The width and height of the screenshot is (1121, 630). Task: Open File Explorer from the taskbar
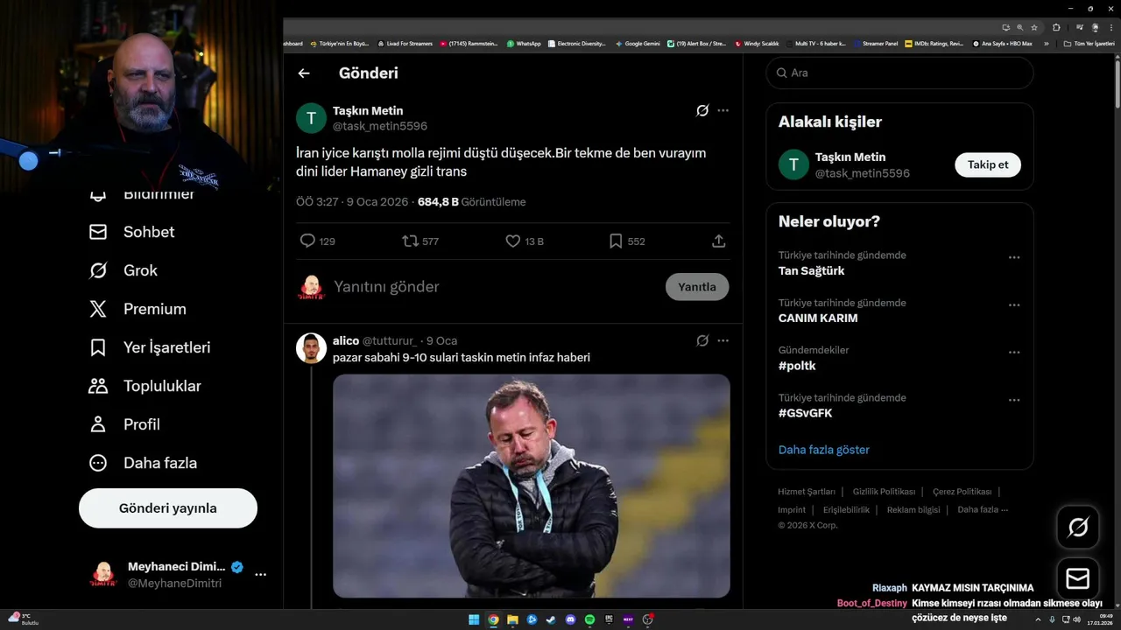click(x=512, y=619)
